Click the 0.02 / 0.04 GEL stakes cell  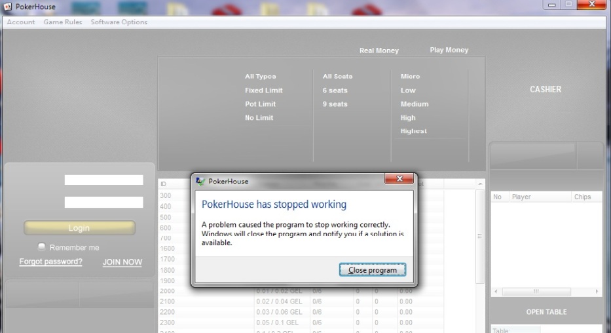point(279,302)
